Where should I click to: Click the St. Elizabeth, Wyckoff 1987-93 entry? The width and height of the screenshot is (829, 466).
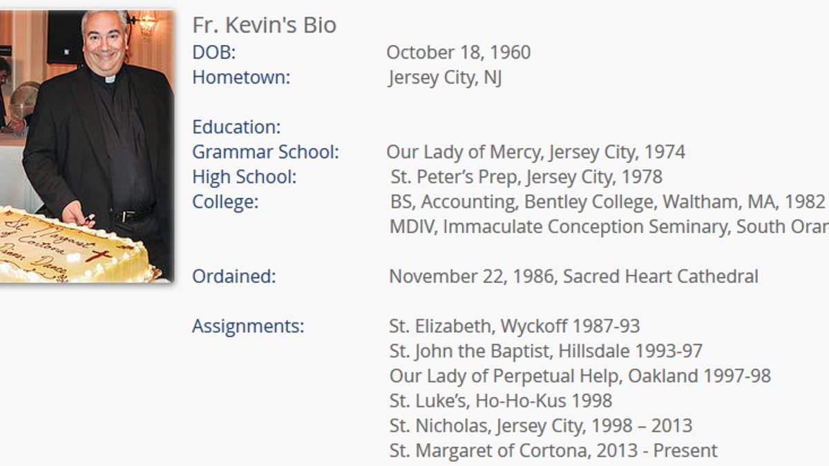tap(515, 326)
